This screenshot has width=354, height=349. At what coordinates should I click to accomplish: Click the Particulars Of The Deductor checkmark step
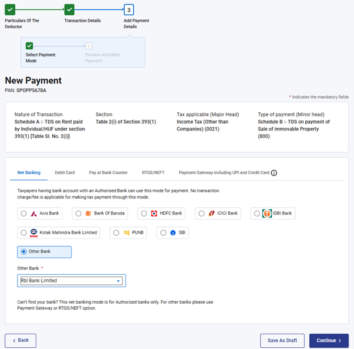10,10
